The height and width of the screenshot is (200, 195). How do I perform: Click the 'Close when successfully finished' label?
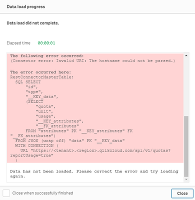(x=42, y=193)
